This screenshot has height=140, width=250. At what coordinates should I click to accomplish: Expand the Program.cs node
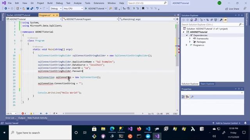click(187, 45)
